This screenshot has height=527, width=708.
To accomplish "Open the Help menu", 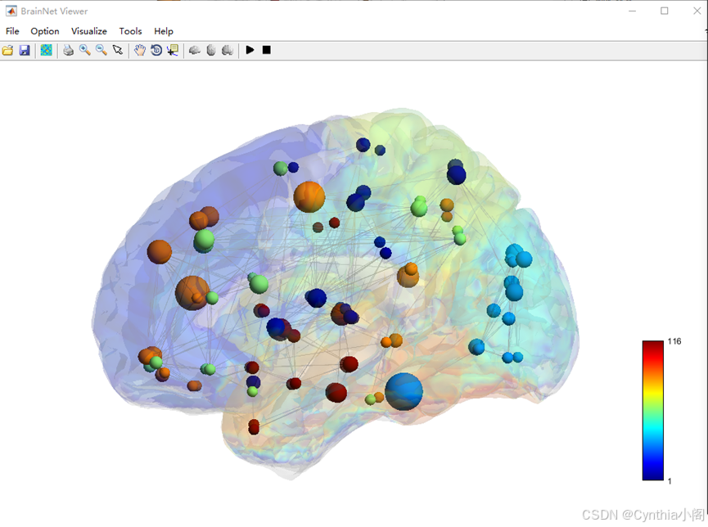I will (x=163, y=31).
